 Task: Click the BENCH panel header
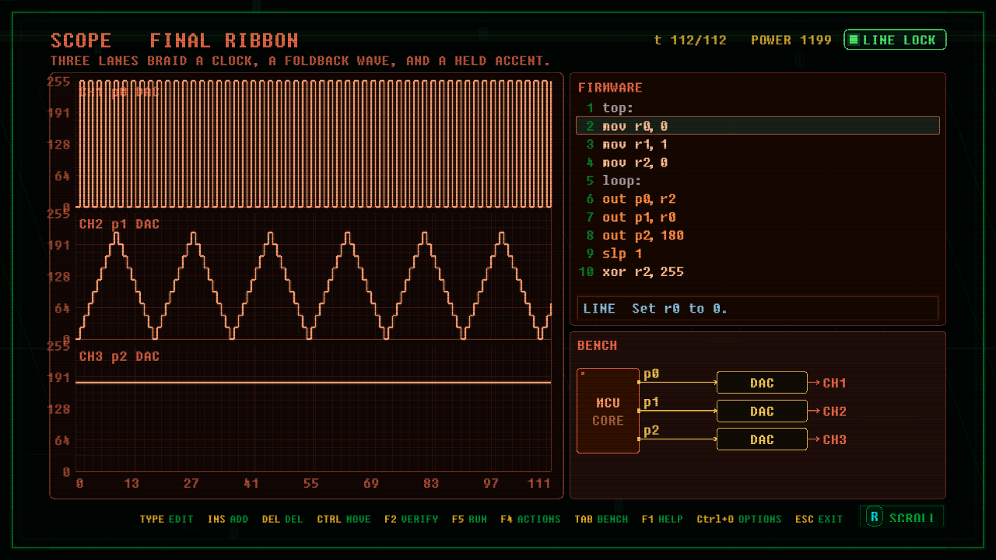coord(598,345)
